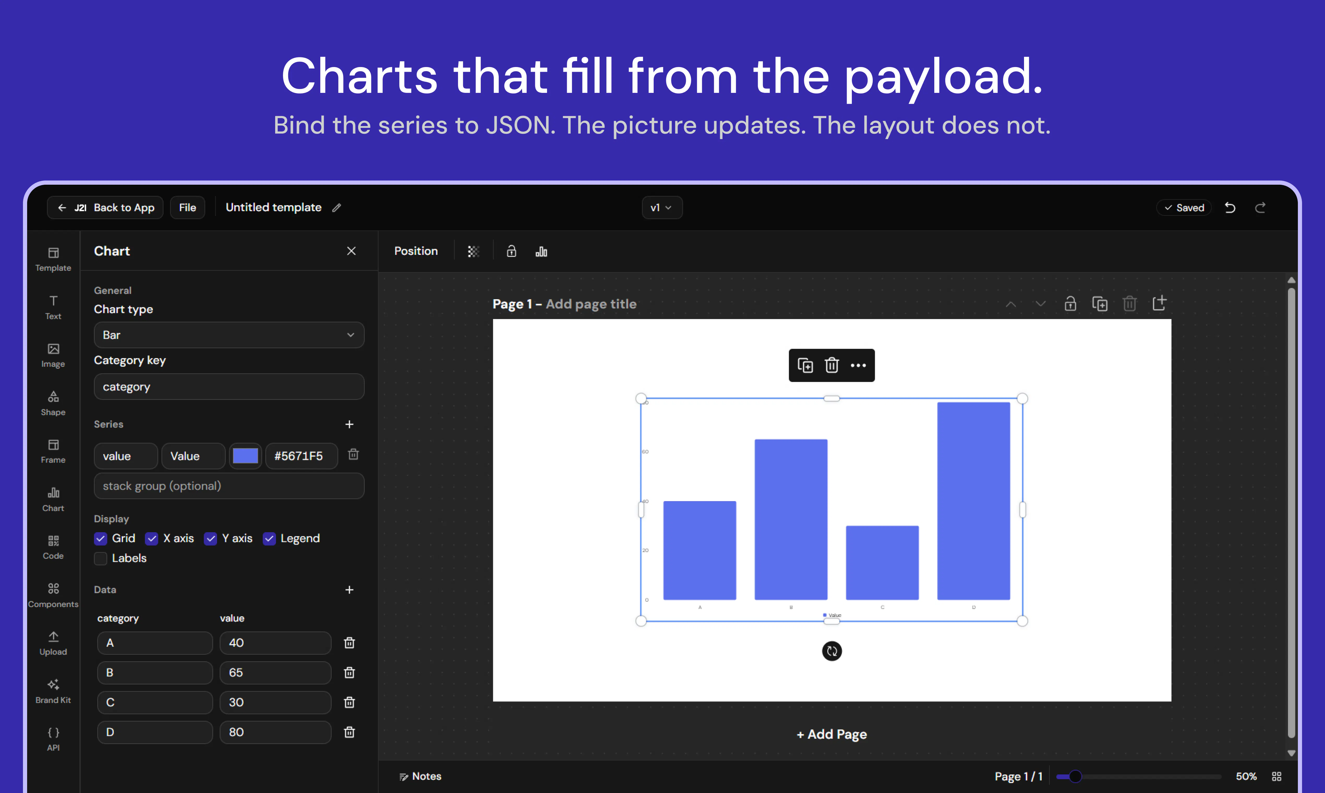
Task: Click the redo arrow icon
Action: click(x=1260, y=207)
